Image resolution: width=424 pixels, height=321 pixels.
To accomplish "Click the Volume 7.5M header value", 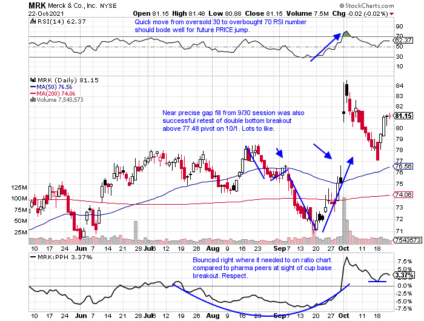I will click(308, 13).
